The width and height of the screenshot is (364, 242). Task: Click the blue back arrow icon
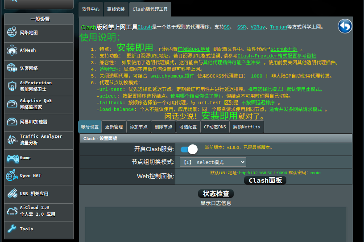(345, 26)
